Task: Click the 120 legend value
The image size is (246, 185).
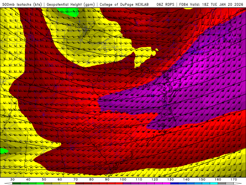Action: pos(155,179)
